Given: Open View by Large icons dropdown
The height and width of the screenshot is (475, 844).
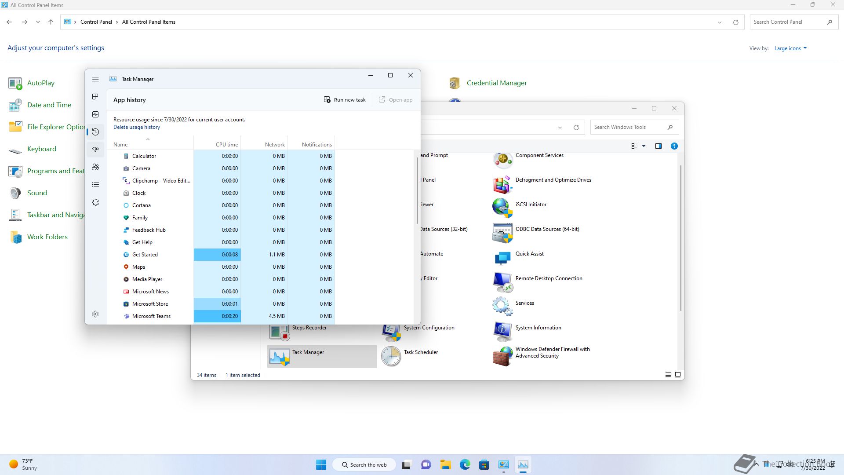Looking at the screenshot, I should point(790,48).
